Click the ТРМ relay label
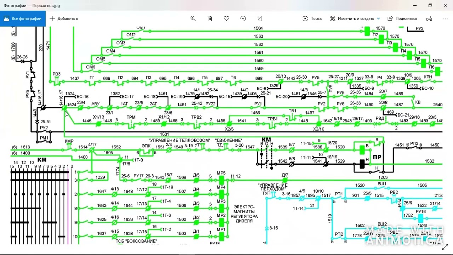The width and height of the screenshot is (453, 255). (x=131, y=117)
